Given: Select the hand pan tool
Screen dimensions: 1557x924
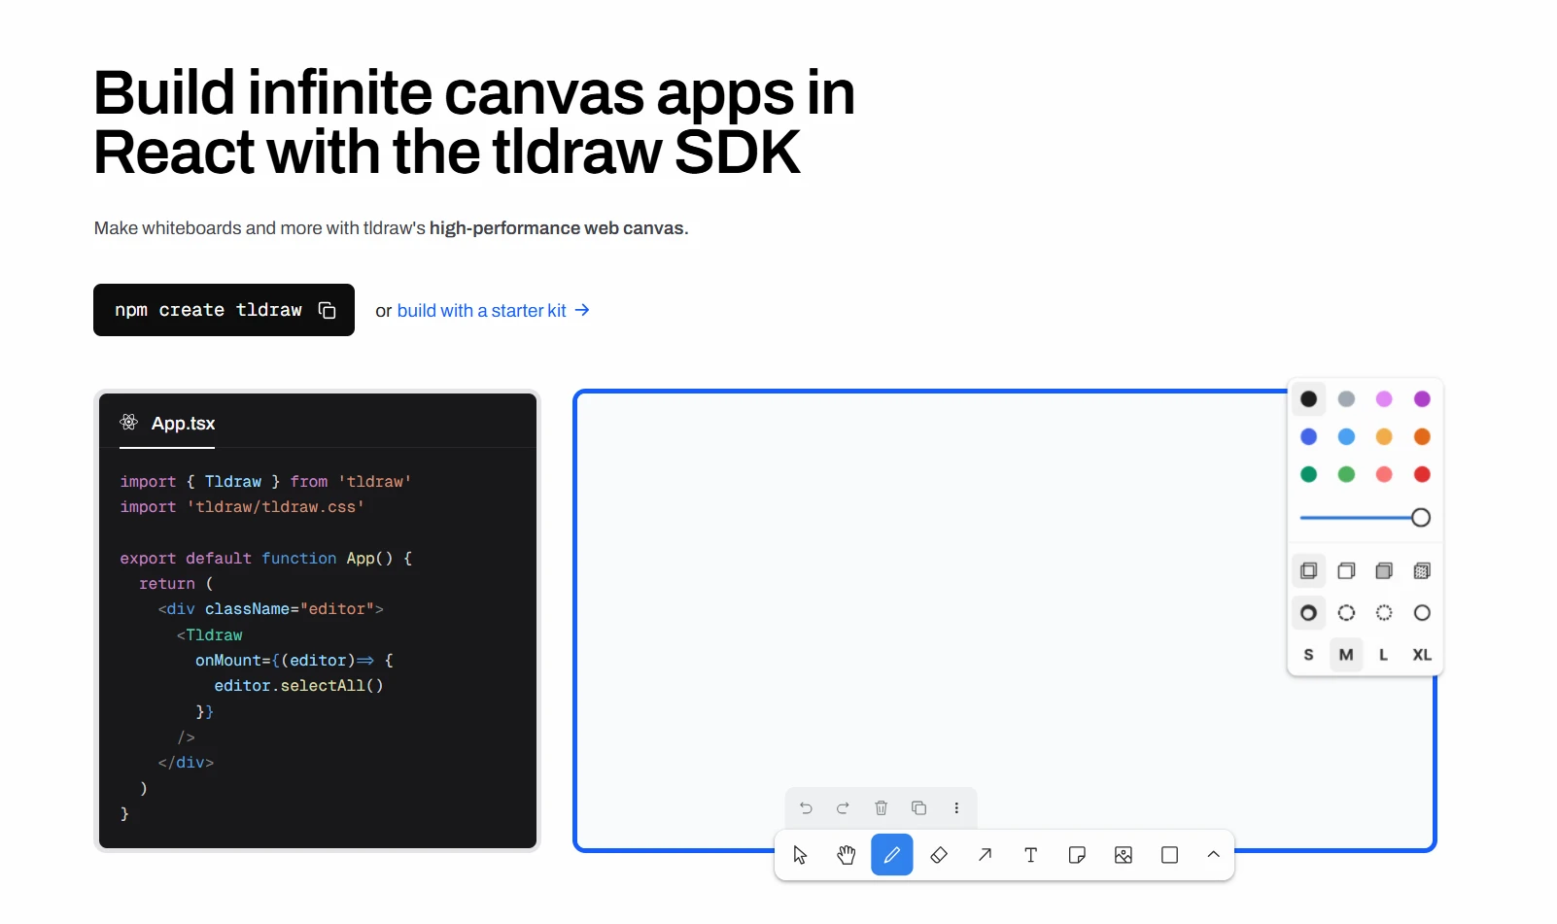Looking at the screenshot, I should pos(847,855).
